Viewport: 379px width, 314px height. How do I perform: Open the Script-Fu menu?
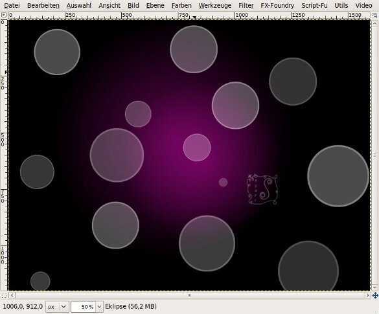click(x=314, y=5)
